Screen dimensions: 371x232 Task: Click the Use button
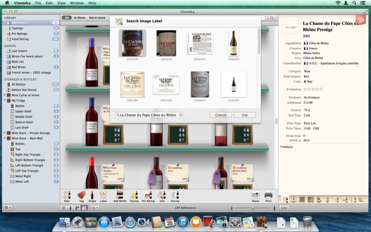pos(245,115)
